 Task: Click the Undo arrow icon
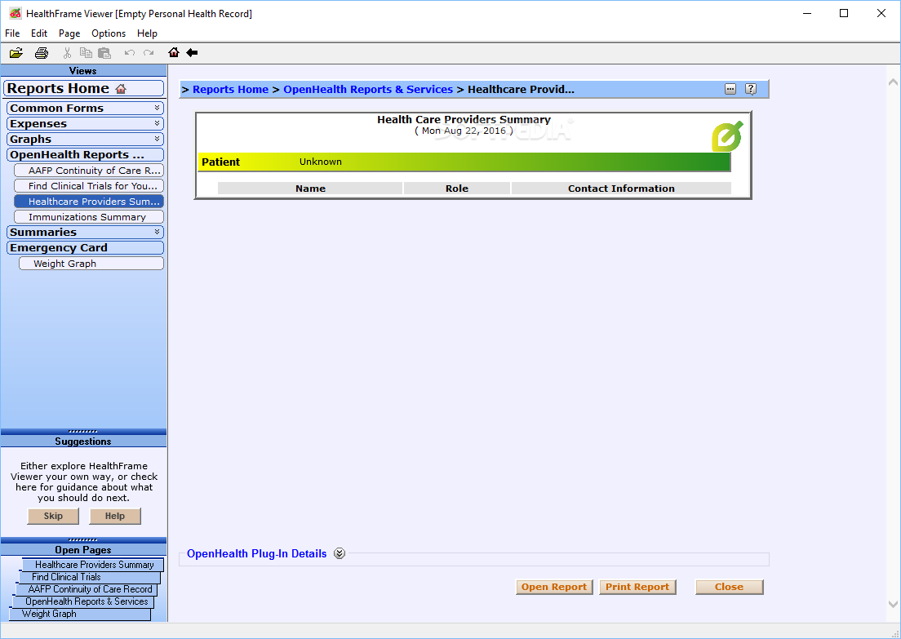[130, 53]
